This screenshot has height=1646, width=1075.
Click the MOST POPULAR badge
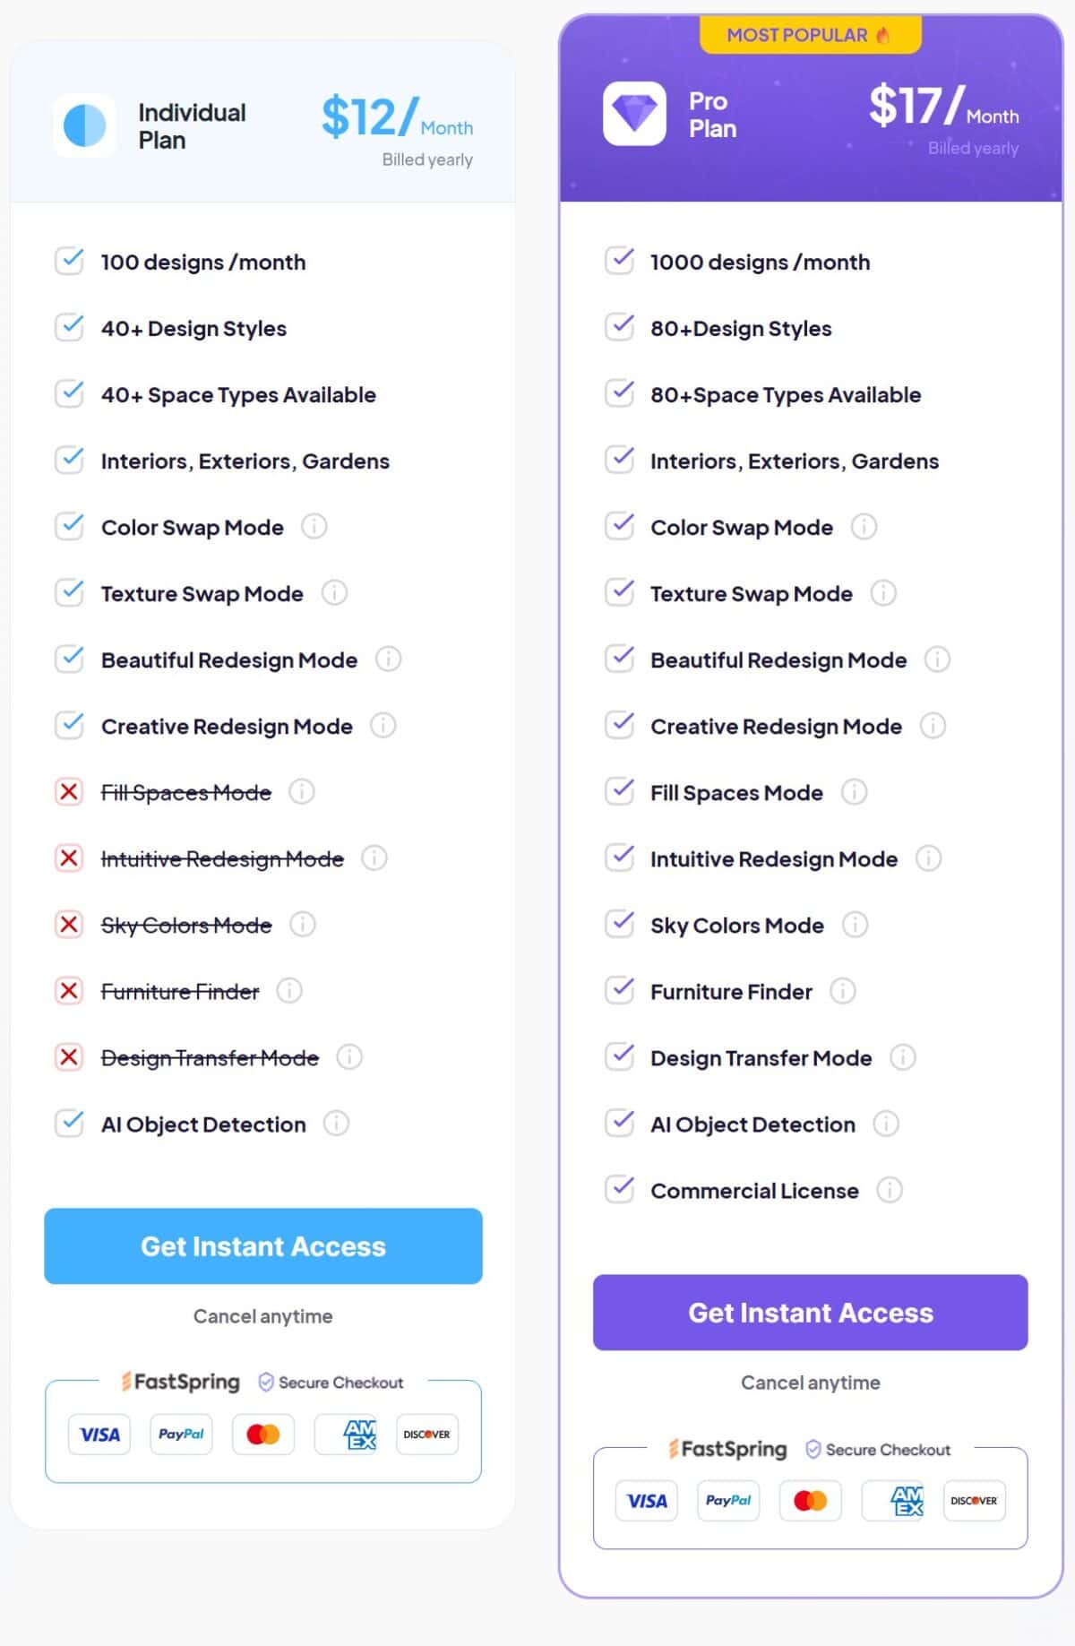(810, 35)
